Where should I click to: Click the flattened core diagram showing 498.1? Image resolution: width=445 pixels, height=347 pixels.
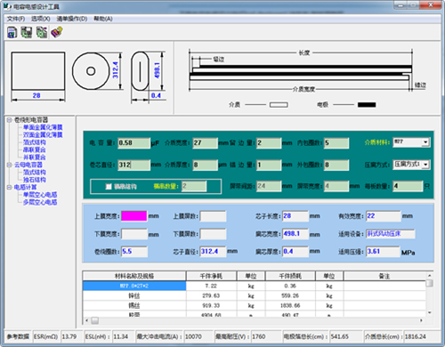click(140, 71)
